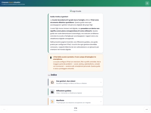Click the 1/14 page indicator
Viewport: 151px width, 113px height.
(75, 108)
